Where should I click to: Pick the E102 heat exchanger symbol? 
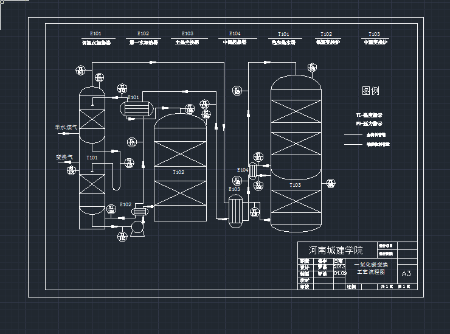click(x=139, y=210)
